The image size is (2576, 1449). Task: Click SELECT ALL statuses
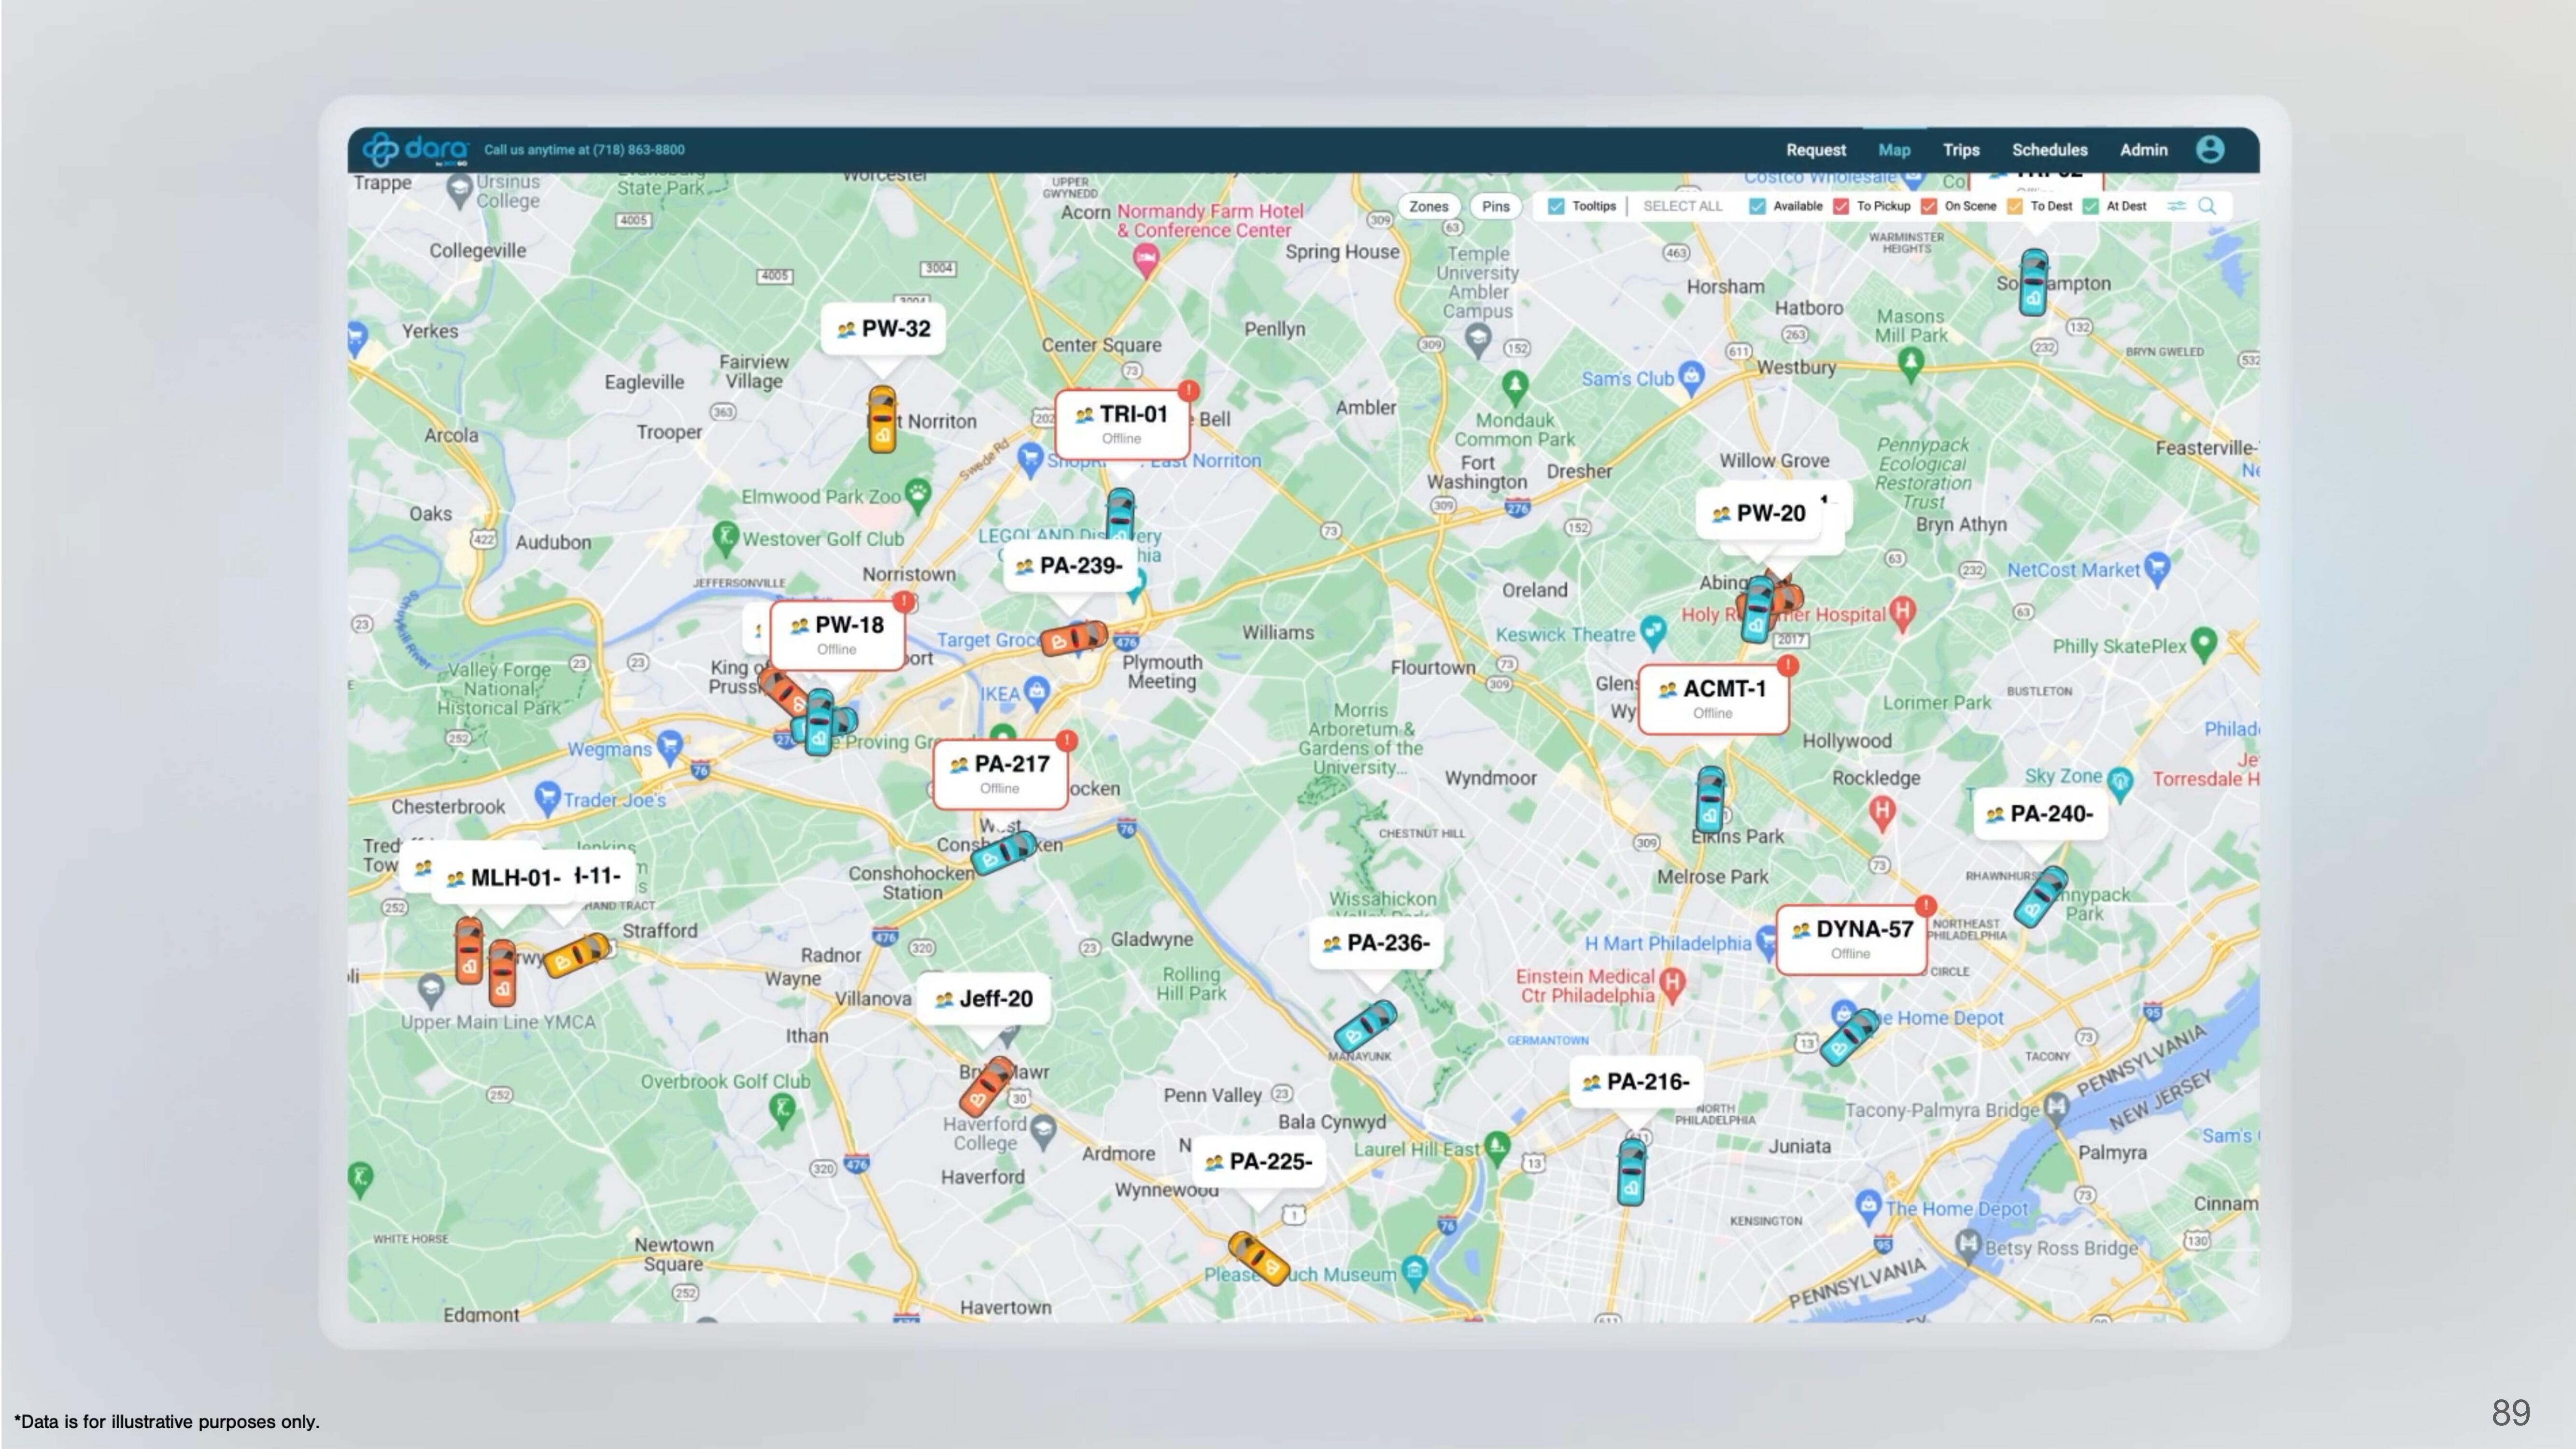point(1683,206)
